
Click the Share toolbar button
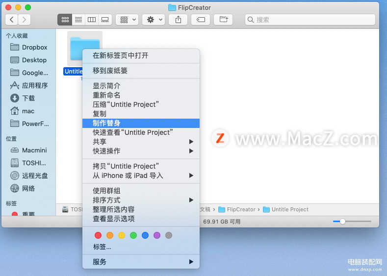pyautogui.click(x=178, y=20)
